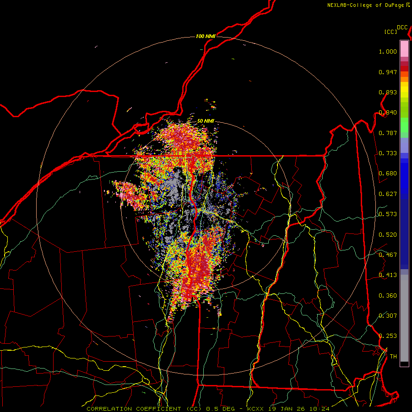Click the 0.5 DEG elevation text

(x=220, y=409)
